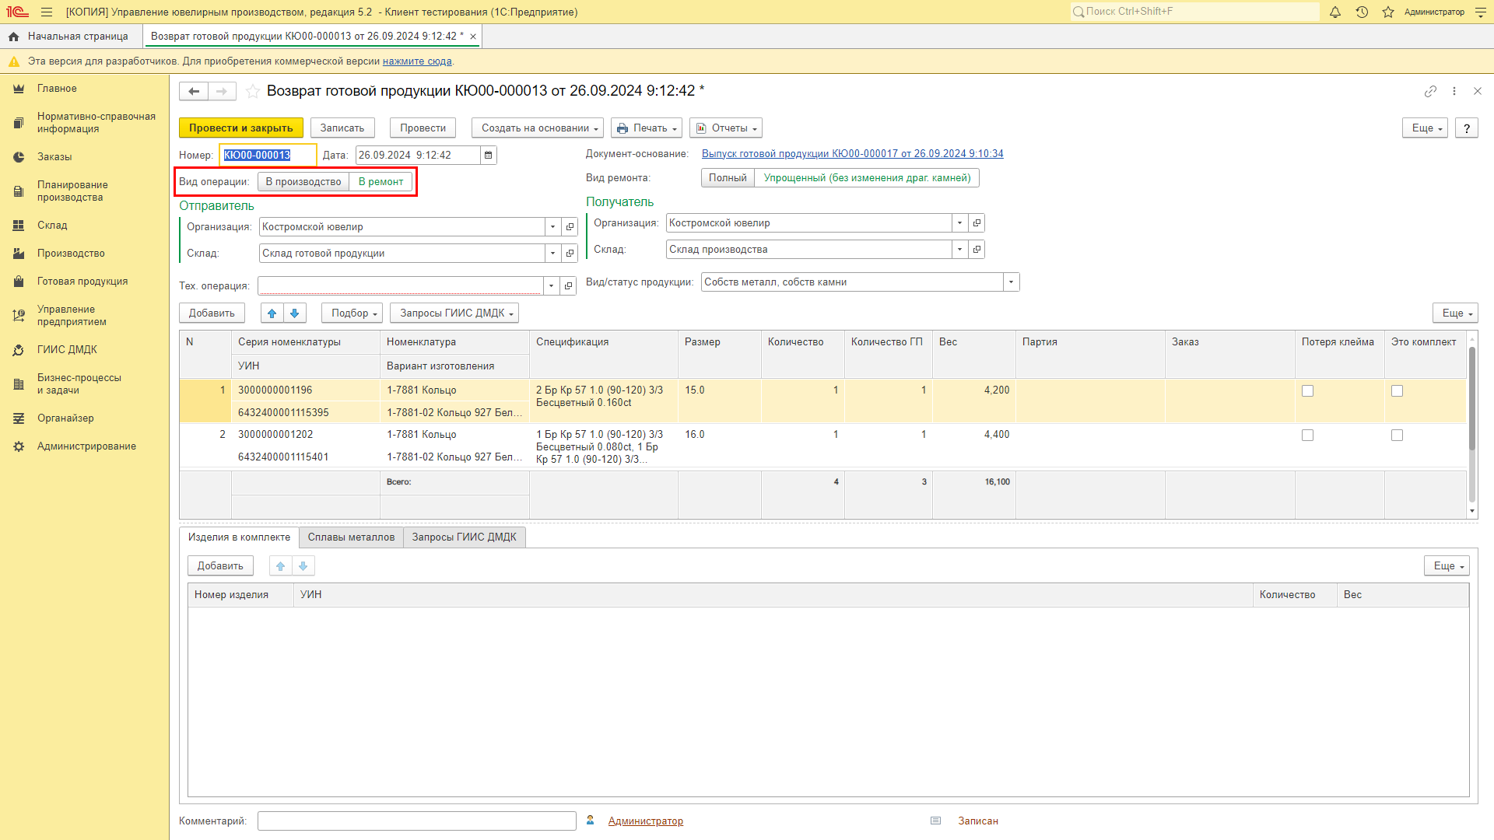Click the help question mark button
The image size is (1494, 840).
1467,128
